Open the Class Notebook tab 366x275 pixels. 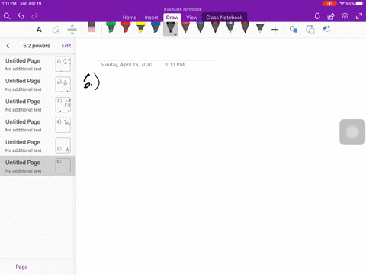[x=224, y=18]
